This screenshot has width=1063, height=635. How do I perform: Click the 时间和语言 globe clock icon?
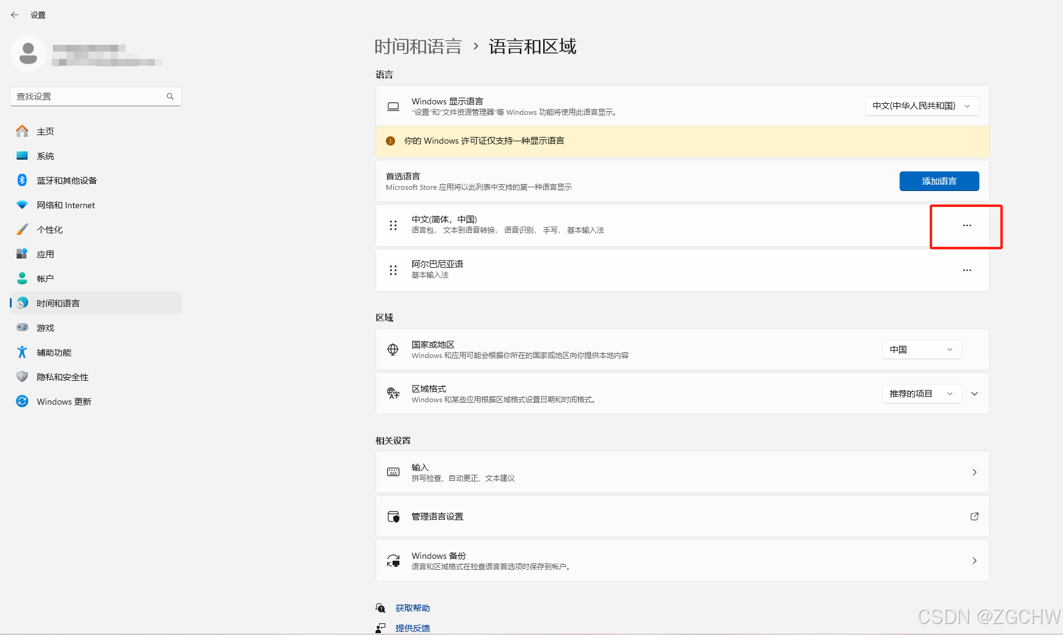click(22, 303)
